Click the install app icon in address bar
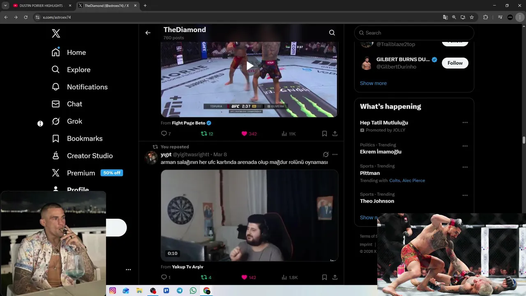526x296 pixels. (463, 17)
